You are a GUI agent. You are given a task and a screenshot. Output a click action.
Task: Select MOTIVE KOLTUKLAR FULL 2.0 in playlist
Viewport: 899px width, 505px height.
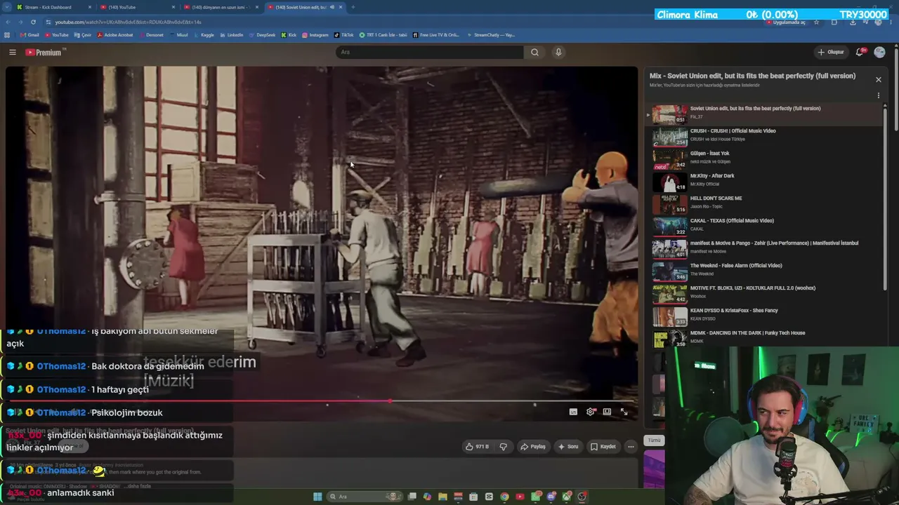click(765, 292)
